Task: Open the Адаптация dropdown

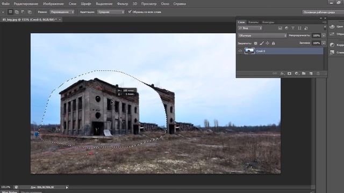Action: point(111,12)
